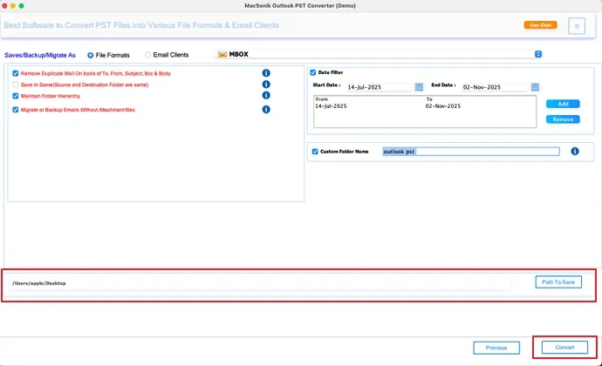Click info icon for Maintain Folder Hierarchy

point(266,95)
